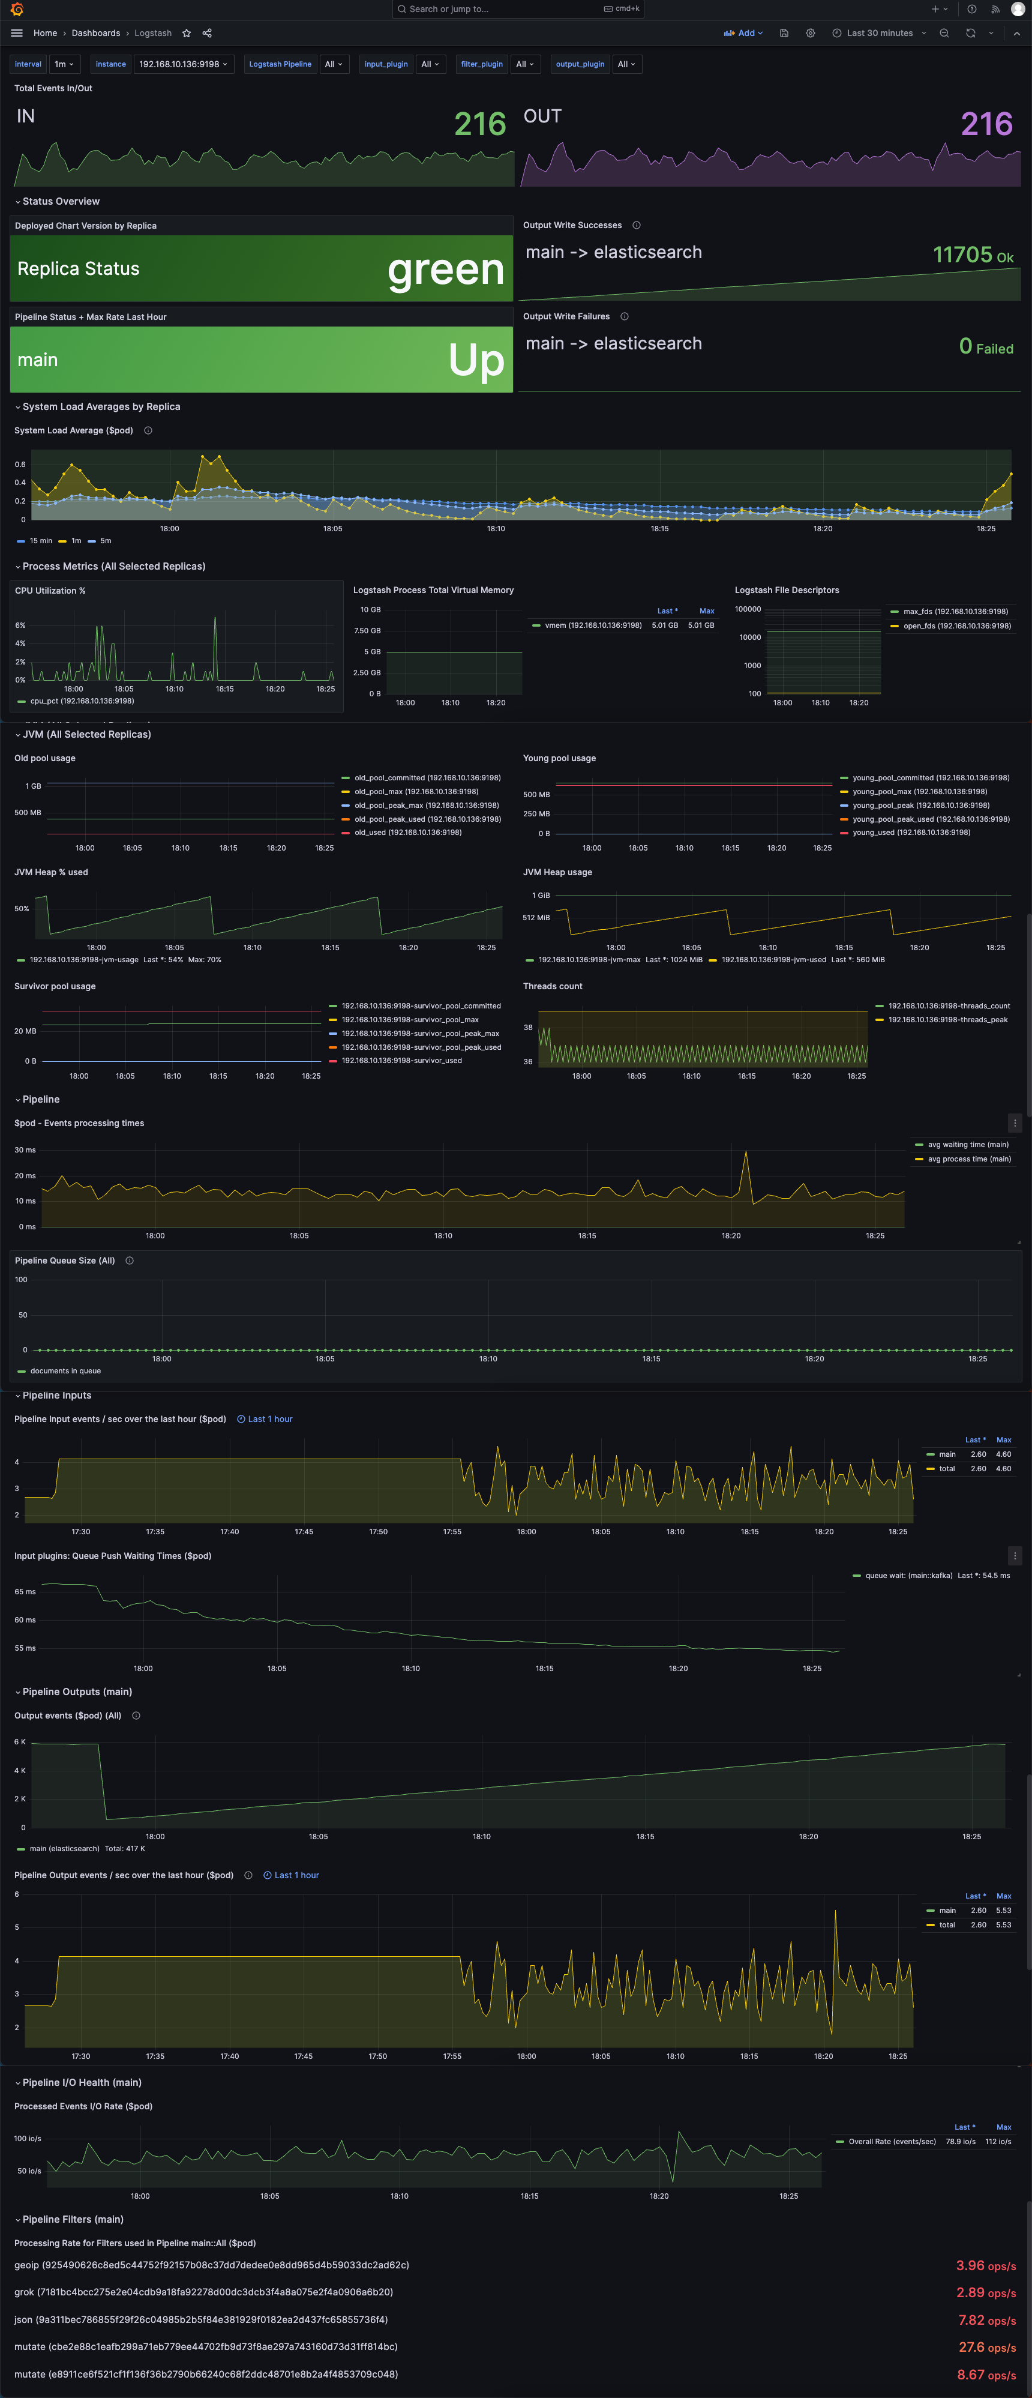Show info for System Load Average panel
Viewport: 1032px width, 2398px height.
[x=148, y=430]
